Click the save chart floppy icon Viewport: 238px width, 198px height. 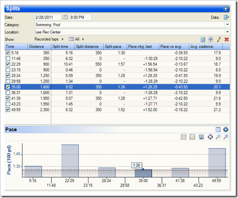[201, 137]
